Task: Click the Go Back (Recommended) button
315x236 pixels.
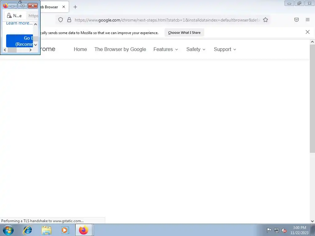Action: pos(19,41)
